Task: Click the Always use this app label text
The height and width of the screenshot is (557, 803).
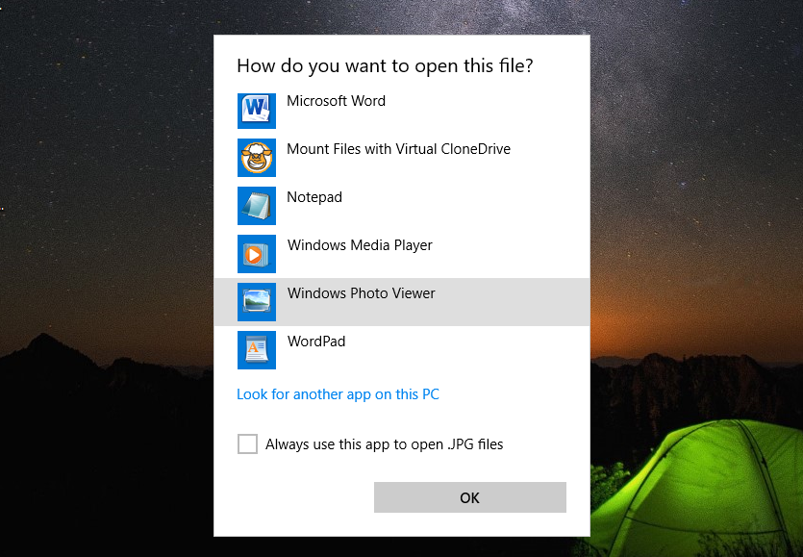Action: coord(384,444)
